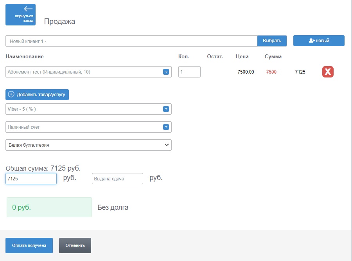Expand the Белая бухгалтерия select chevron

(167, 145)
